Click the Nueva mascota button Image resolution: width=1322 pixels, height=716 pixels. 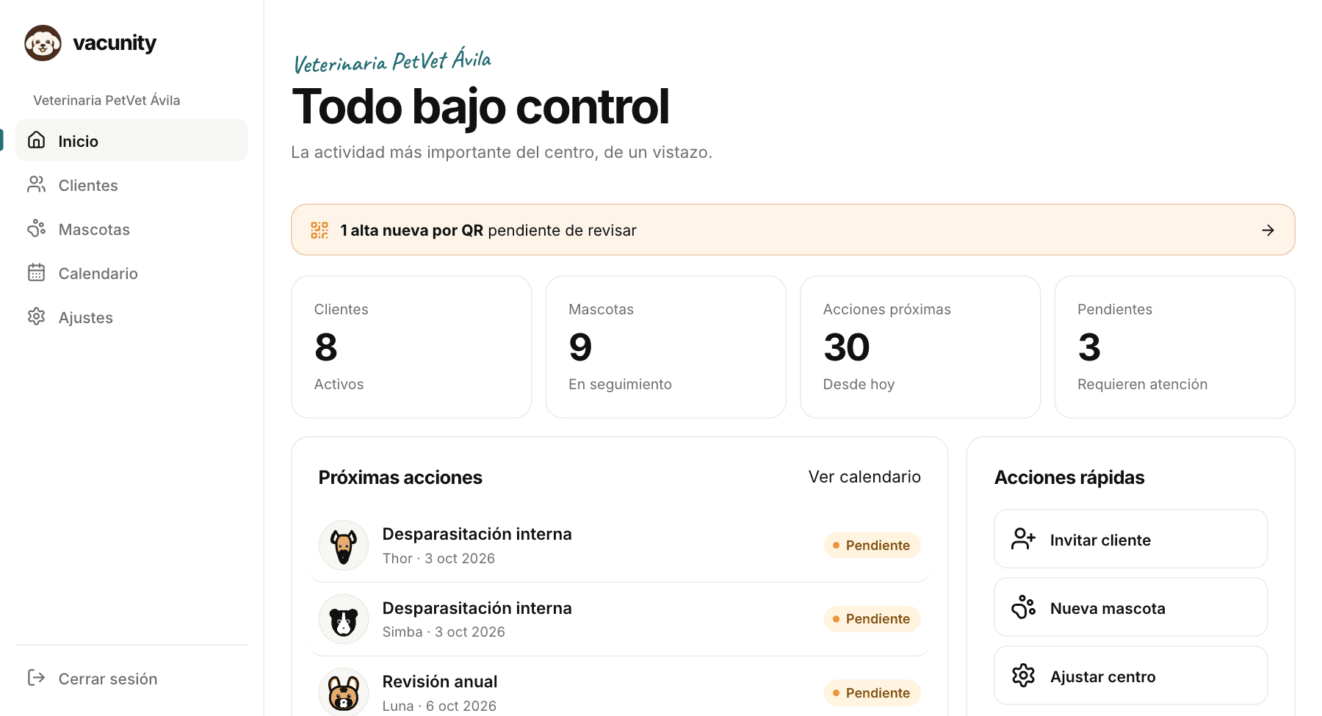pyautogui.click(x=1130, y=607)
